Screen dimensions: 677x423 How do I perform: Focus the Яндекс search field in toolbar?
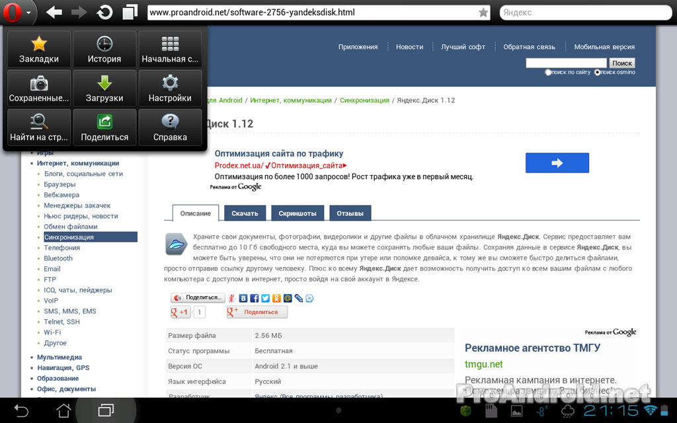tap(585, 13)
